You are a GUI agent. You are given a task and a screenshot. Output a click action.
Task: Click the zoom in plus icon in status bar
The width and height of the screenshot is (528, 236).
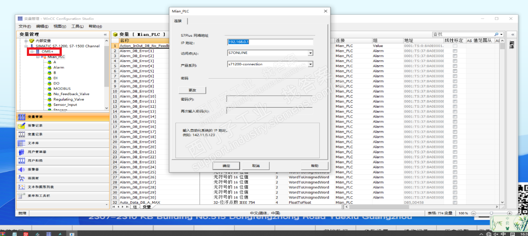coord(510,213)
